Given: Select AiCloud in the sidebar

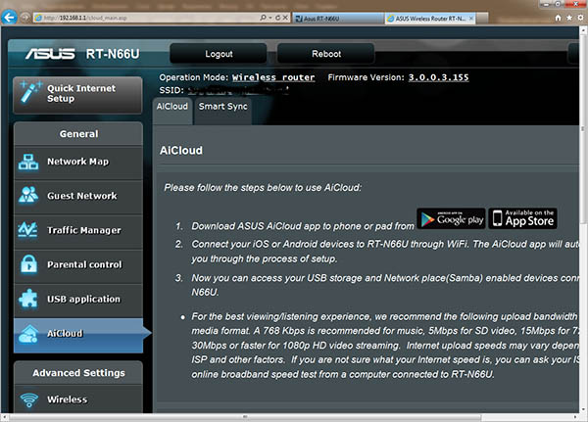Looking at the screenshot, I should [x=78, y=336].
